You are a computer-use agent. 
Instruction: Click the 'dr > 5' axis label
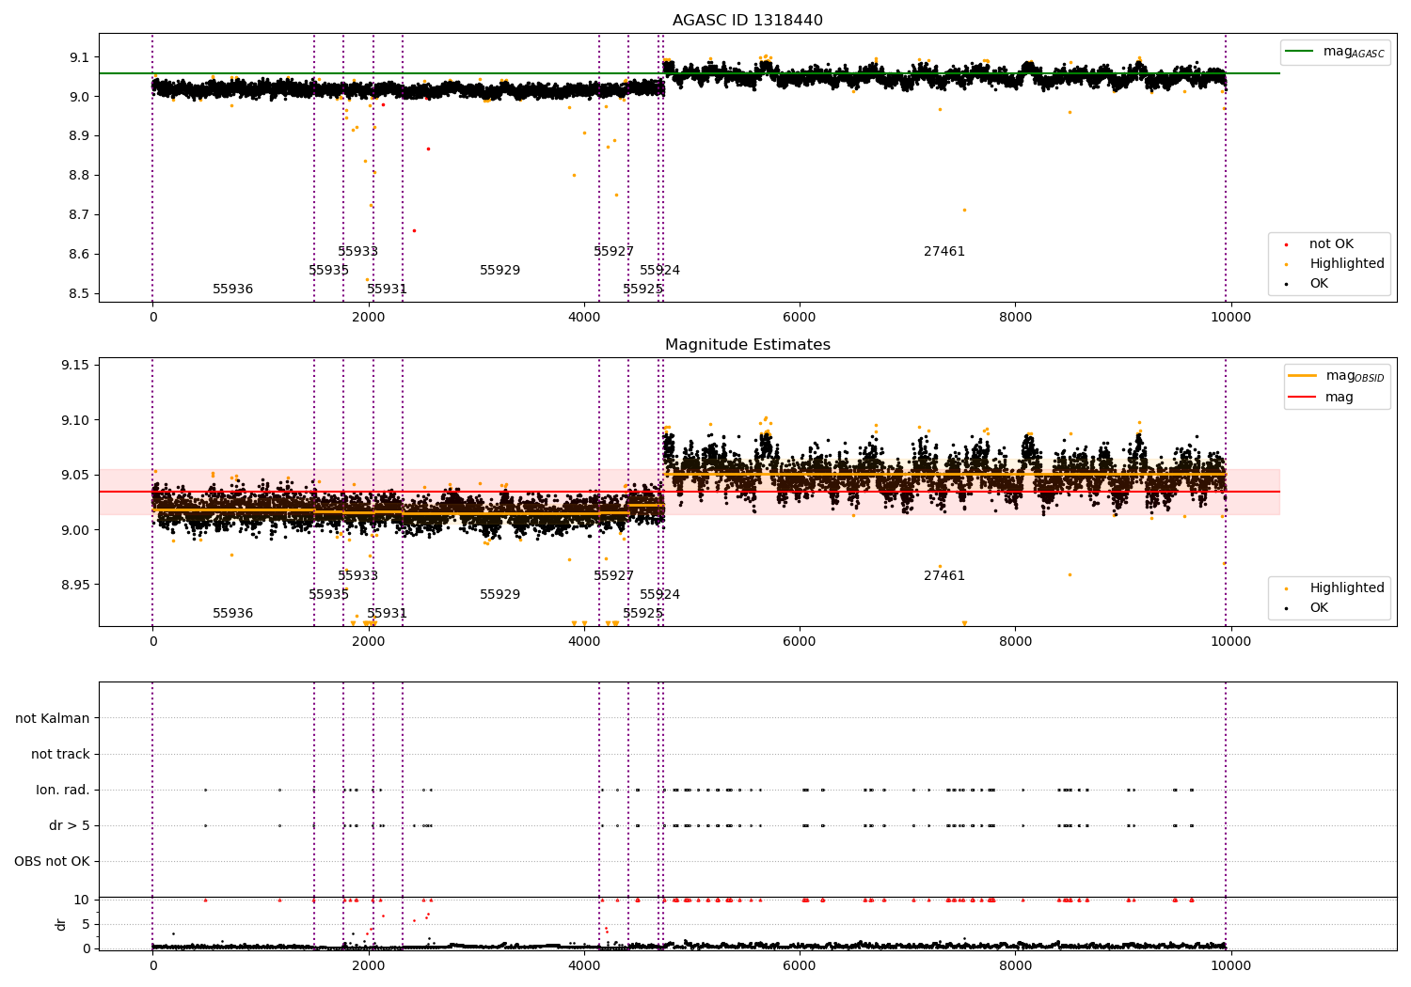70,826
